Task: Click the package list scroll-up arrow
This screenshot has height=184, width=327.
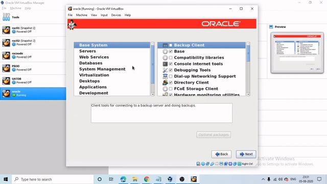Action: tap(248, 44)
